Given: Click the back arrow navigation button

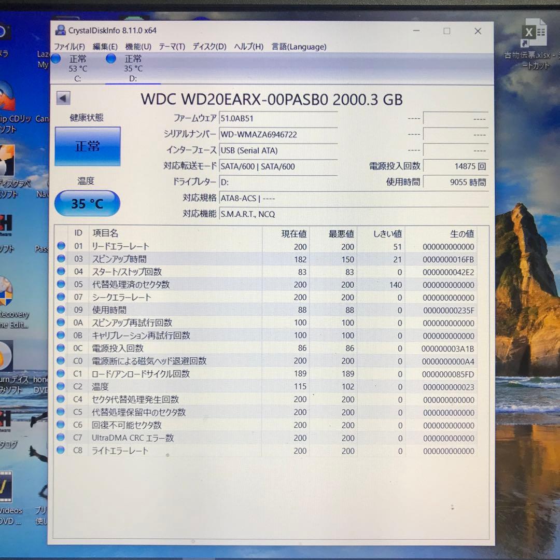Looking at the screenshot, I should (63, 97).
